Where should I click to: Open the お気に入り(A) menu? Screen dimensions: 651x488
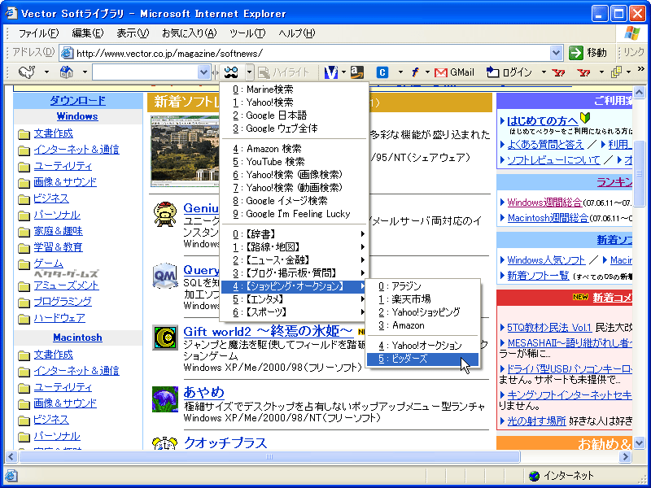pyautogui.click(x=189, y=33)
